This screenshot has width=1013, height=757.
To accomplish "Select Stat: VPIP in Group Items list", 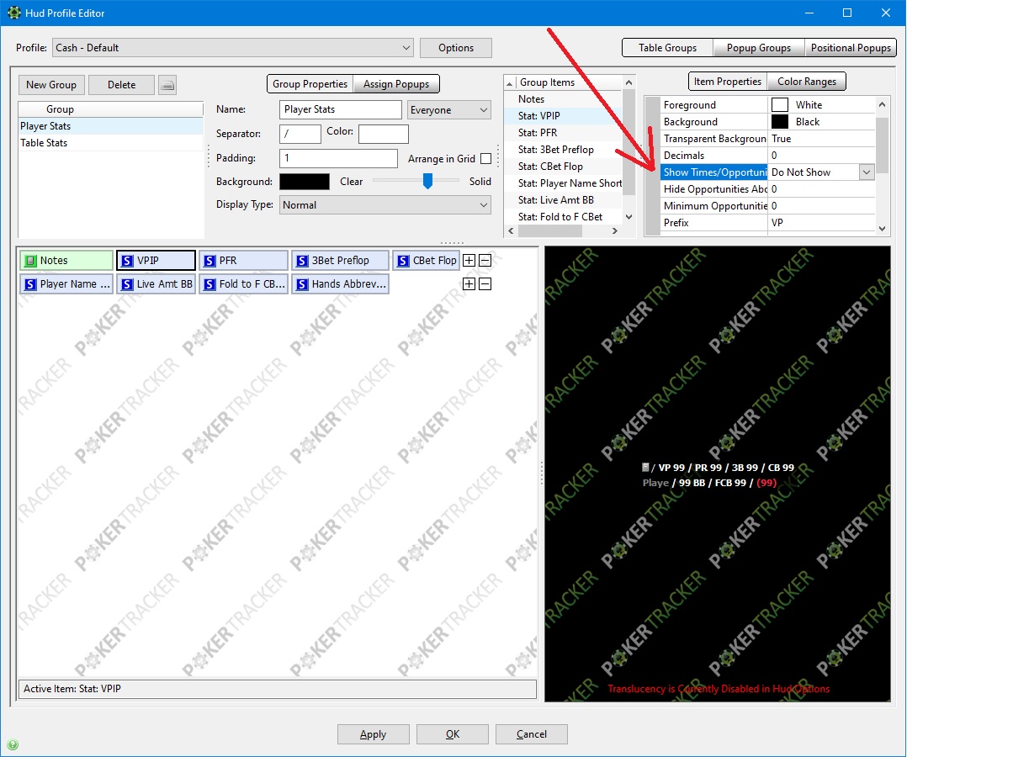I will (563, 116).
